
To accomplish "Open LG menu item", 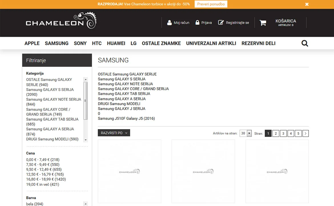I will point(134,43).
